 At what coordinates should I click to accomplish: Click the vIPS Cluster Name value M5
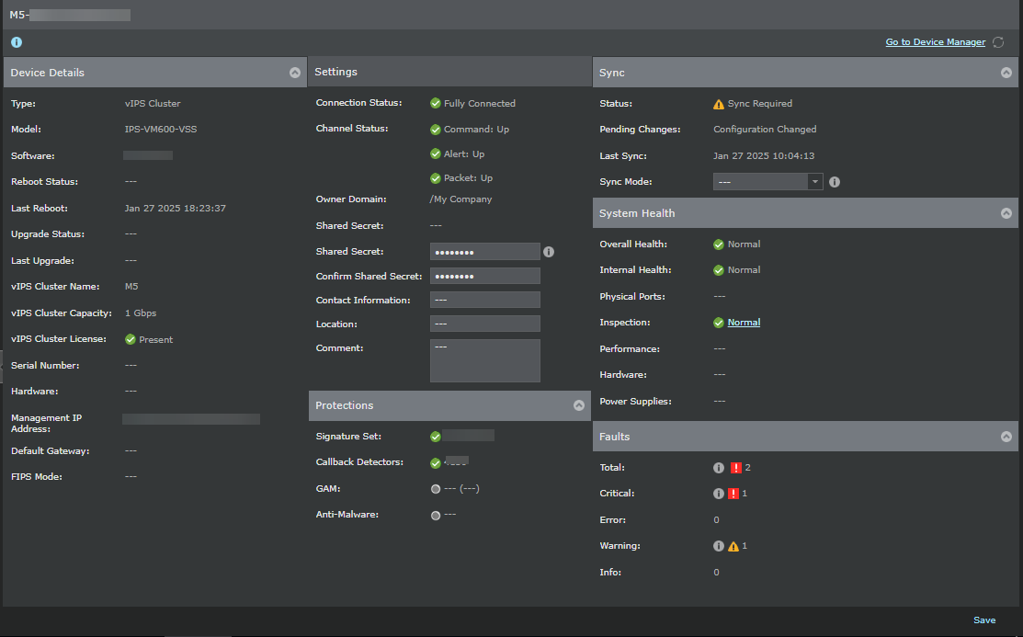(131, 287)
